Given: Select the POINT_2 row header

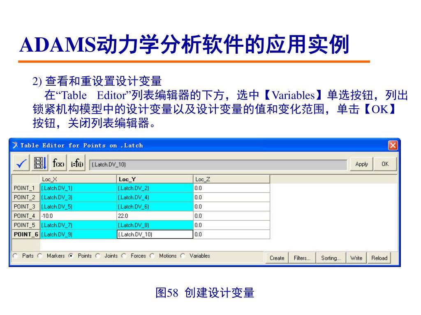Looking at the screenshot, I should click(x=26, y=197).
